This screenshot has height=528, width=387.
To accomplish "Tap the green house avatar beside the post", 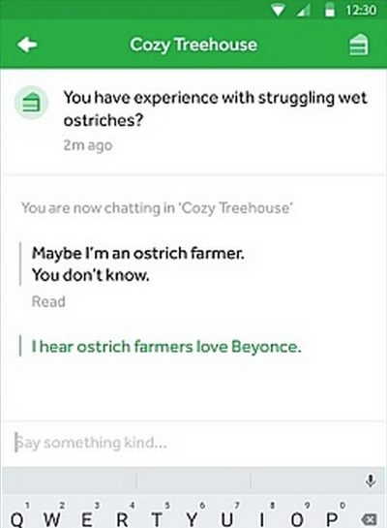I will (x=31, y=103).
